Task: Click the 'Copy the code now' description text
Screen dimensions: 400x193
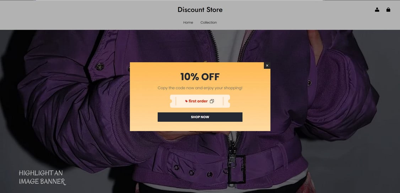Action: point(200,88)
